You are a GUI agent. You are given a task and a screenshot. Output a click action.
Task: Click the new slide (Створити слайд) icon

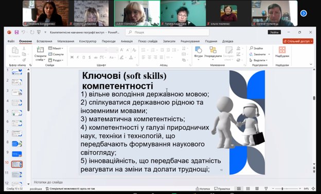point(40,50)
